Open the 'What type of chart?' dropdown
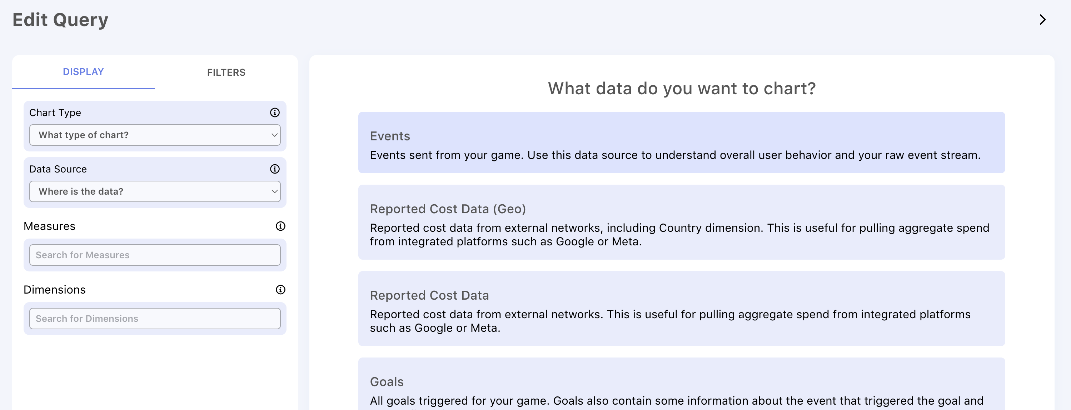The image size is (1071, 410). [x=155, y=135]
